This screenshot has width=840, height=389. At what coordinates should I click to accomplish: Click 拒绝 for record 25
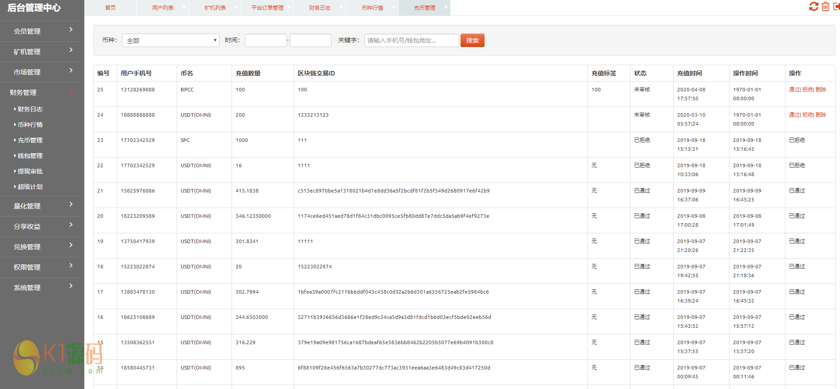pyautogui.click(x=807, y=90)
